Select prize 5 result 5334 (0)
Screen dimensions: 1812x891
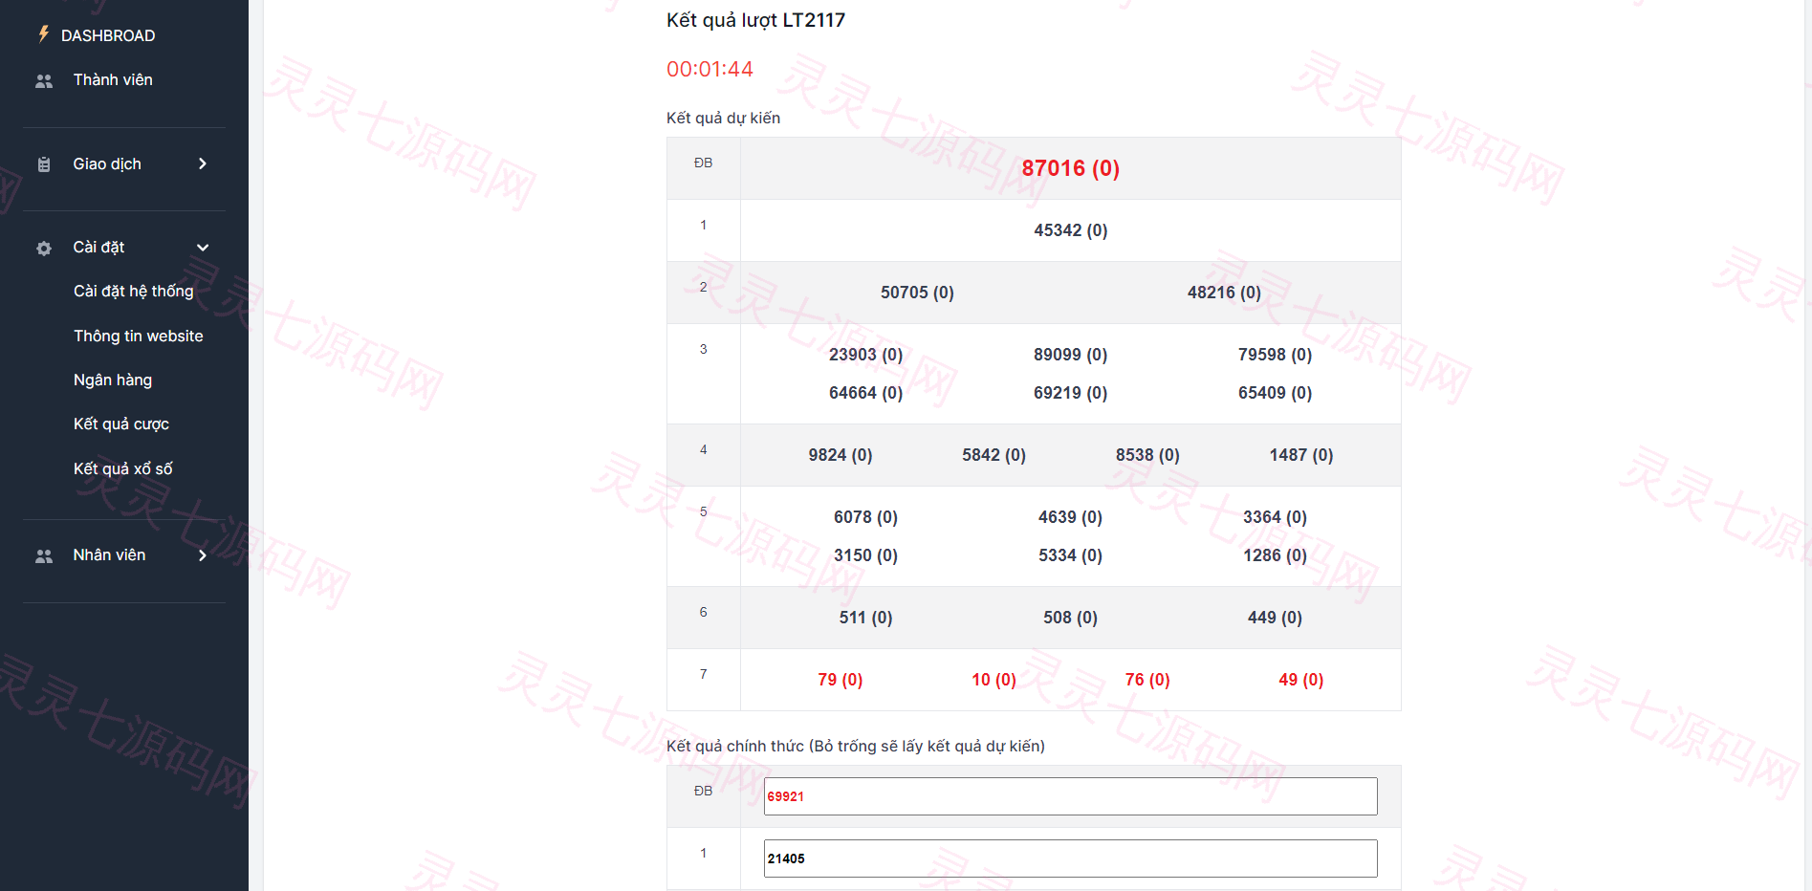pyautogui.click(x=1070, y=555)
